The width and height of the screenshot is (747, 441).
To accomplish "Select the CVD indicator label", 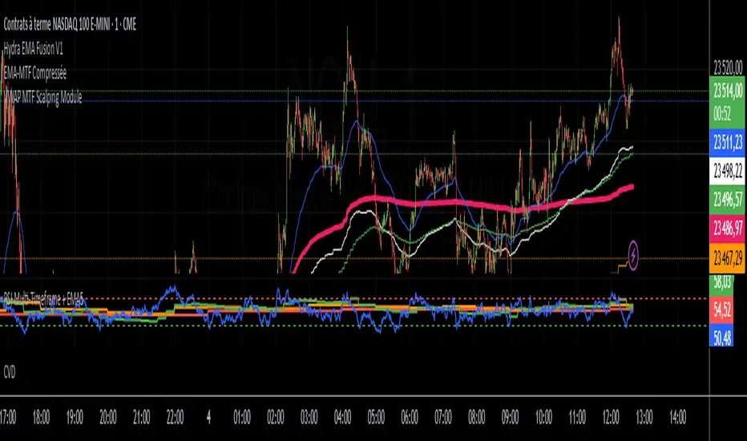I will pos(9,372).
